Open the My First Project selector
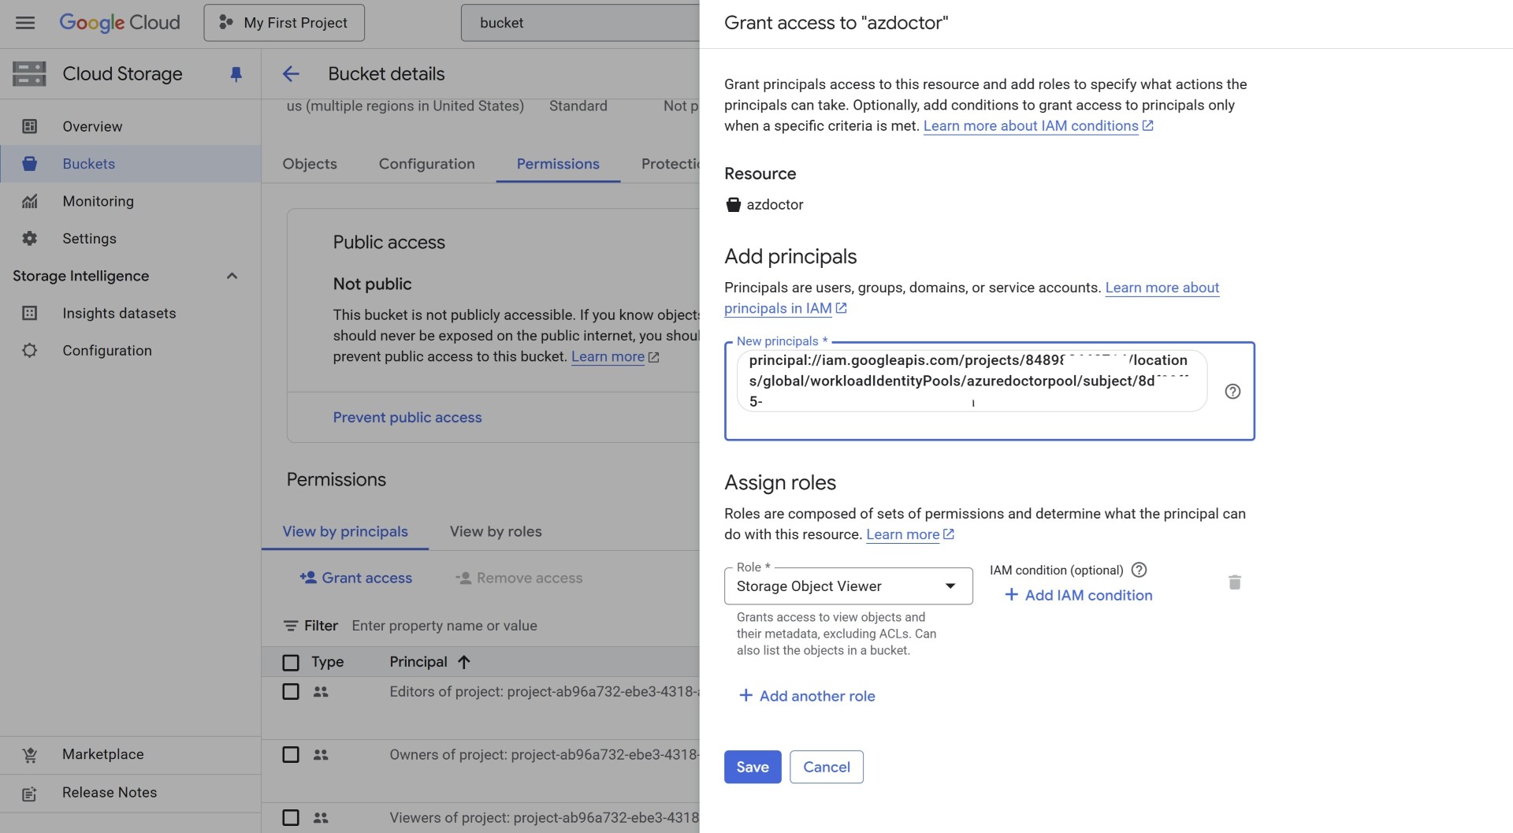Viewport: 1513px width, 833px height. (x=284, y=22)
